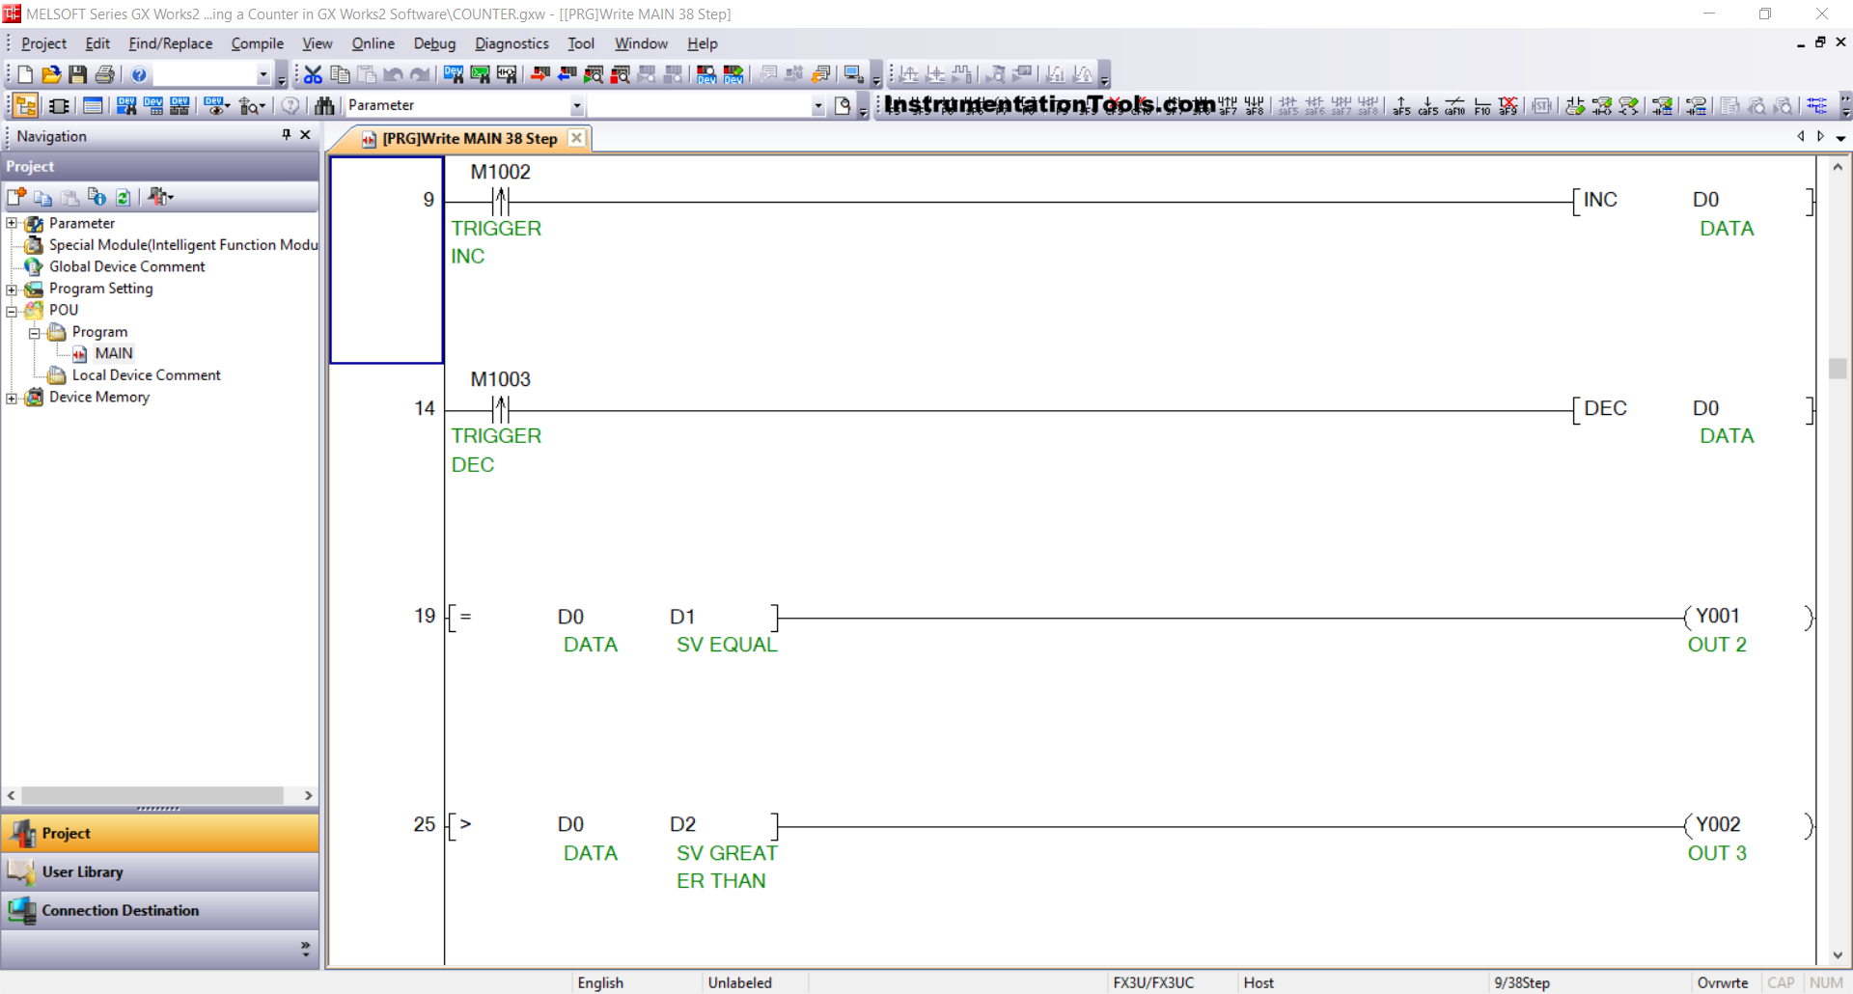1853x994 pixels.
Task: Click the ladder editor vertical scrollbar thumb
Action: click(x=1838, y=369)
